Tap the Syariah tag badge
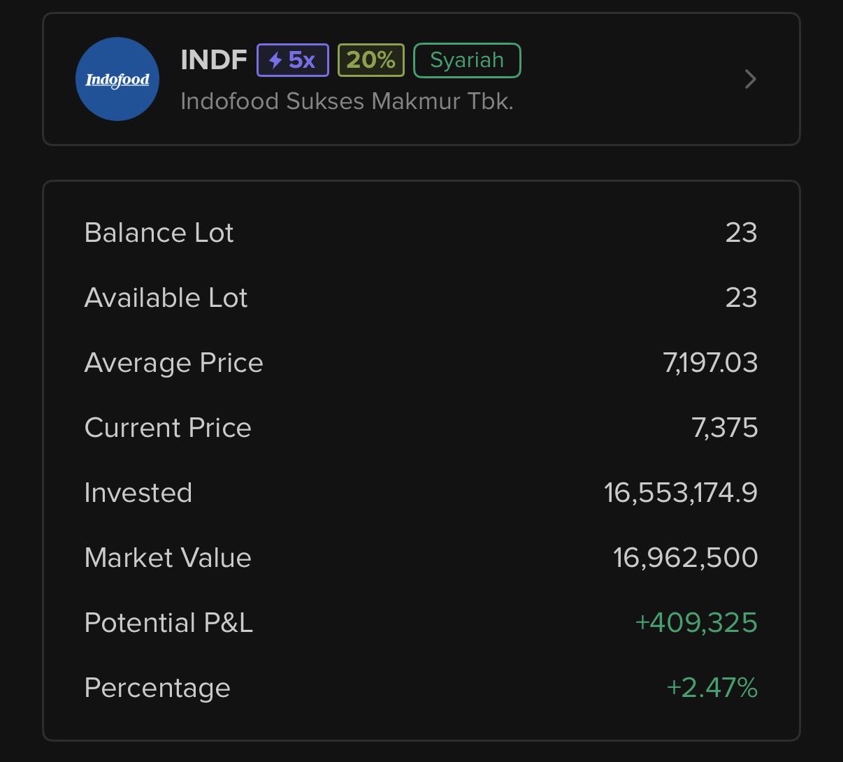The width and height of the screenshot is (843, 762). [x=467, y=60]
